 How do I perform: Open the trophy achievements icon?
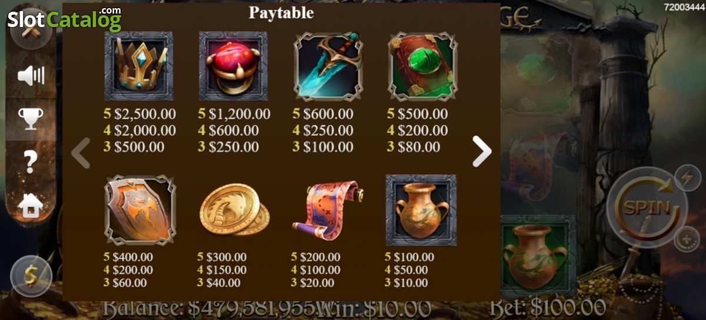pyautogui.click(x=31, y=118)
